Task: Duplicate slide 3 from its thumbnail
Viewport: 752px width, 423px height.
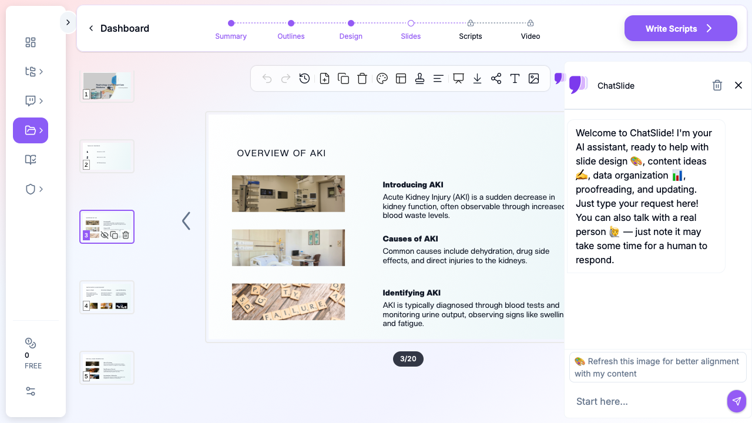Action: pos(115,235)
